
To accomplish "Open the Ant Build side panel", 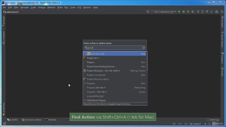I will 222,22.
